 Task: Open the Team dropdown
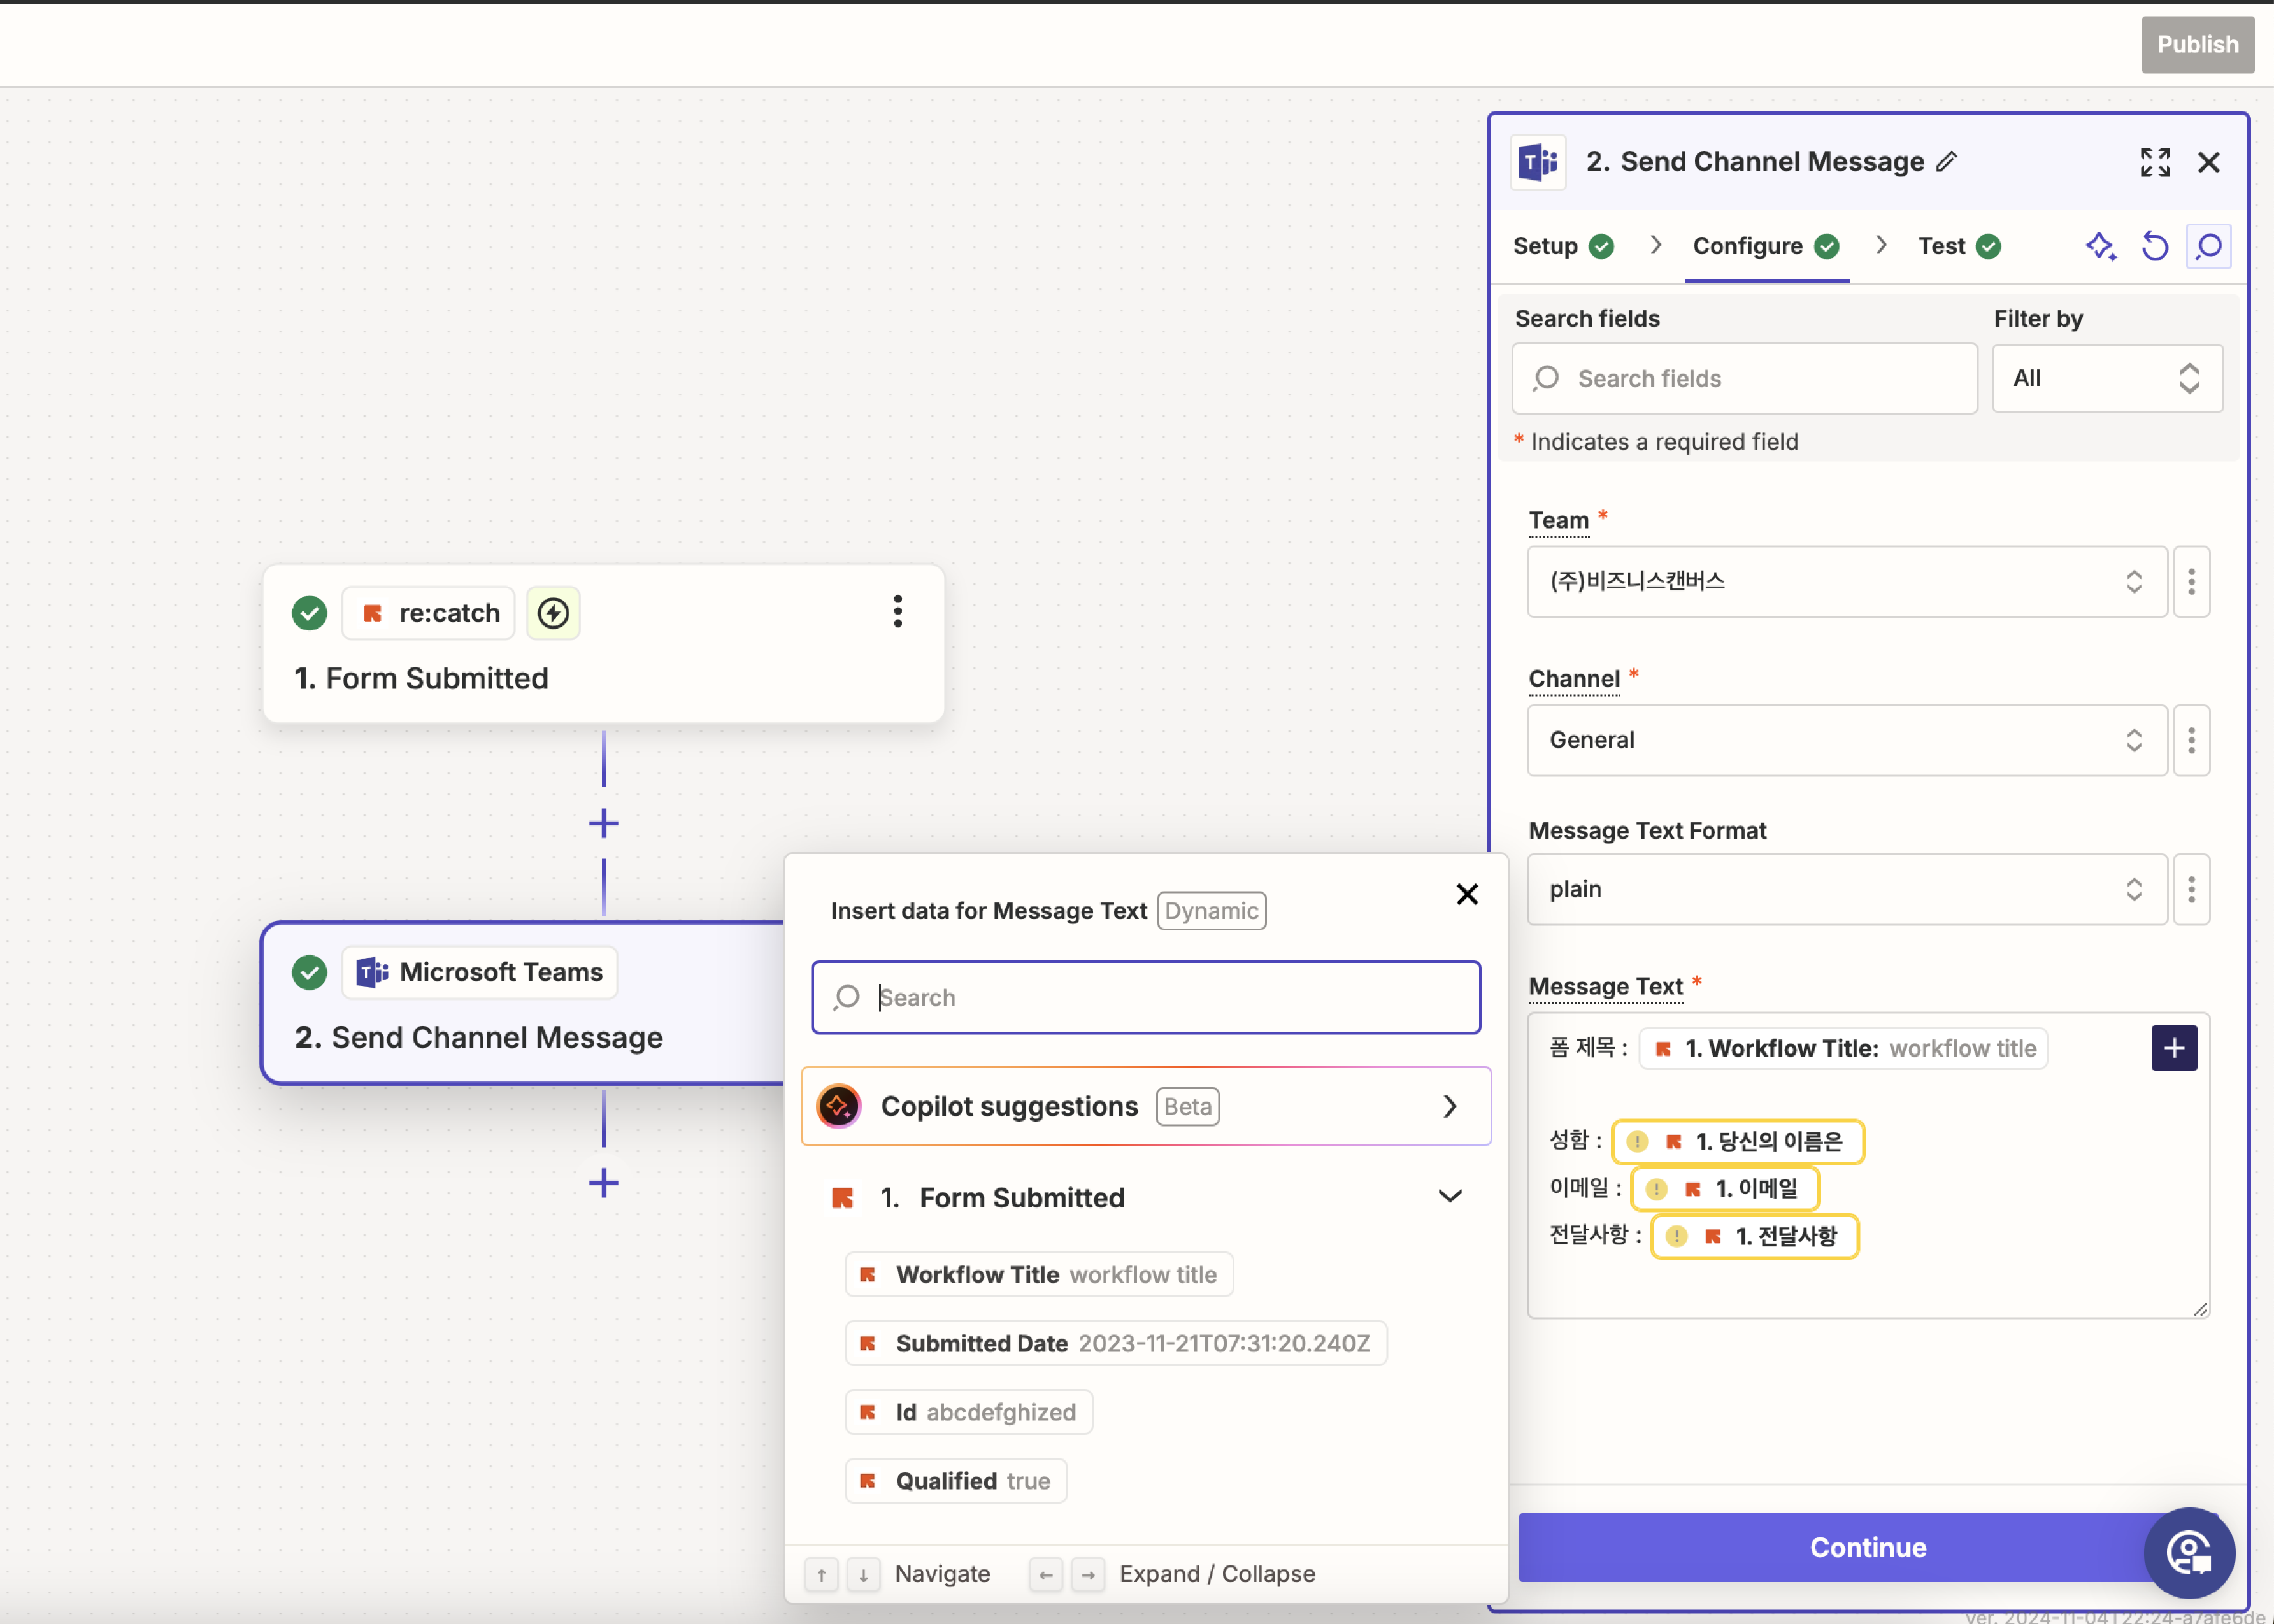click(x=1846, y=581)
